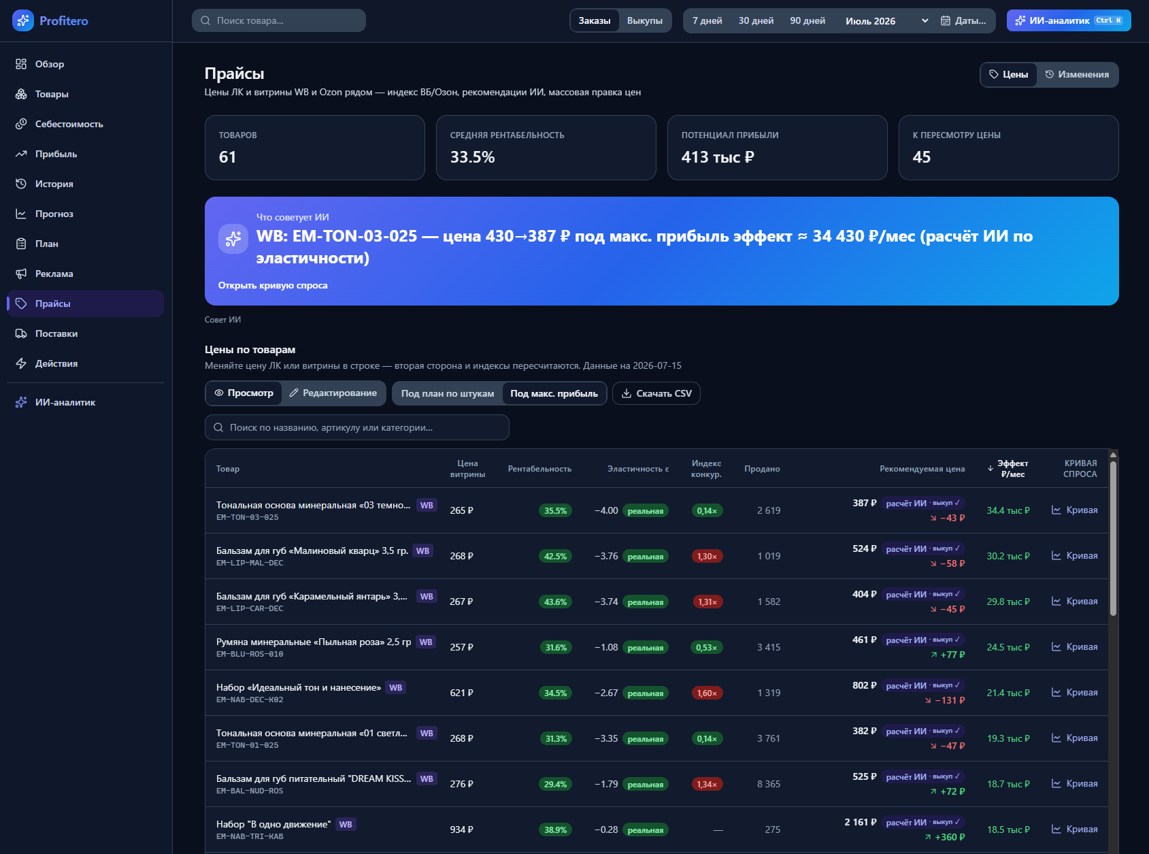Choose Под план по штукам strategy
The image size is (1149, 854).
448,393
